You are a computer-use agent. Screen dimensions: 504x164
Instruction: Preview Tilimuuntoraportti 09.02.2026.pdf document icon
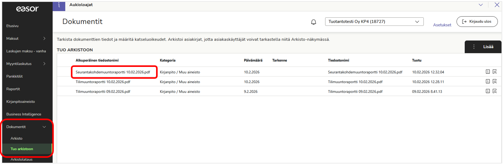[494, 91]
